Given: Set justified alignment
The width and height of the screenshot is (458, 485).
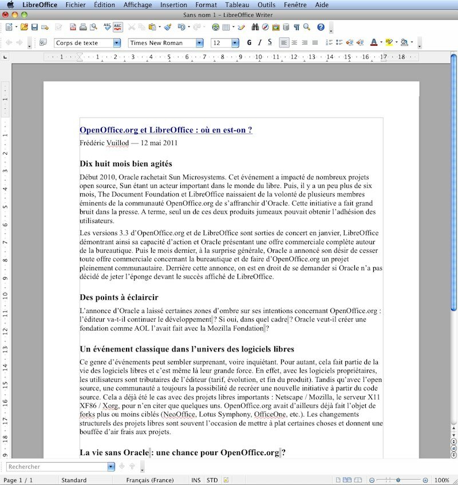Looking at the screenshot, I should click(x=315, y=42).
